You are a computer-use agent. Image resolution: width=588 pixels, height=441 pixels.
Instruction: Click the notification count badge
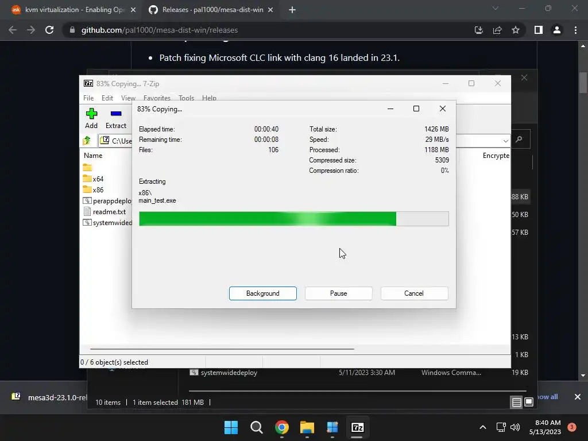(572, 427)
